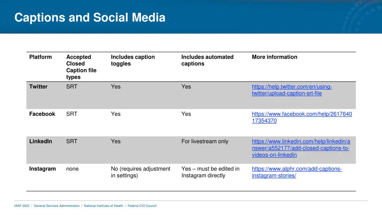This screenshot has width=382, height=215.
Task: Click the 'none' cell in Instagram row
Action: (x=72, y=169)
